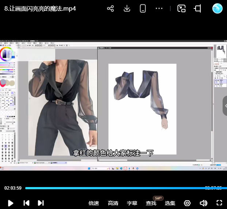Expand the side panel chevron on right edge
Screen dimensions: 227x209
224,106
